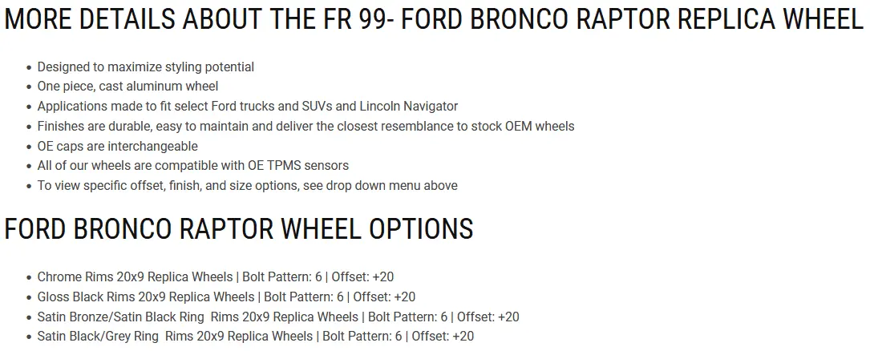The image size is (870, 351).
Task: Select the Chrome Rims 20x9 option line
Action: click(x=215, y=276)
